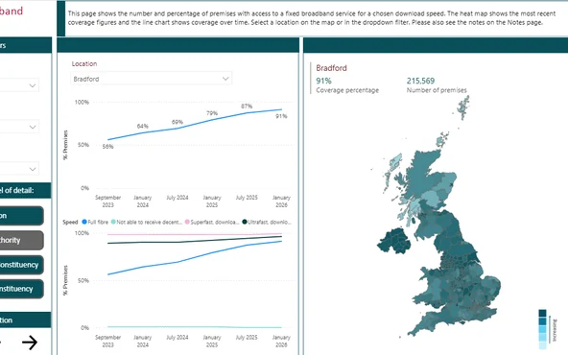Screen dimensions: 568x355
Task: Expand the second filter dropdown in left panel
Action: point(19,127)
